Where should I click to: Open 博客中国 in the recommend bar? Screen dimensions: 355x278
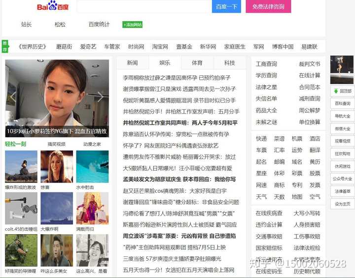tap(283, 47)
